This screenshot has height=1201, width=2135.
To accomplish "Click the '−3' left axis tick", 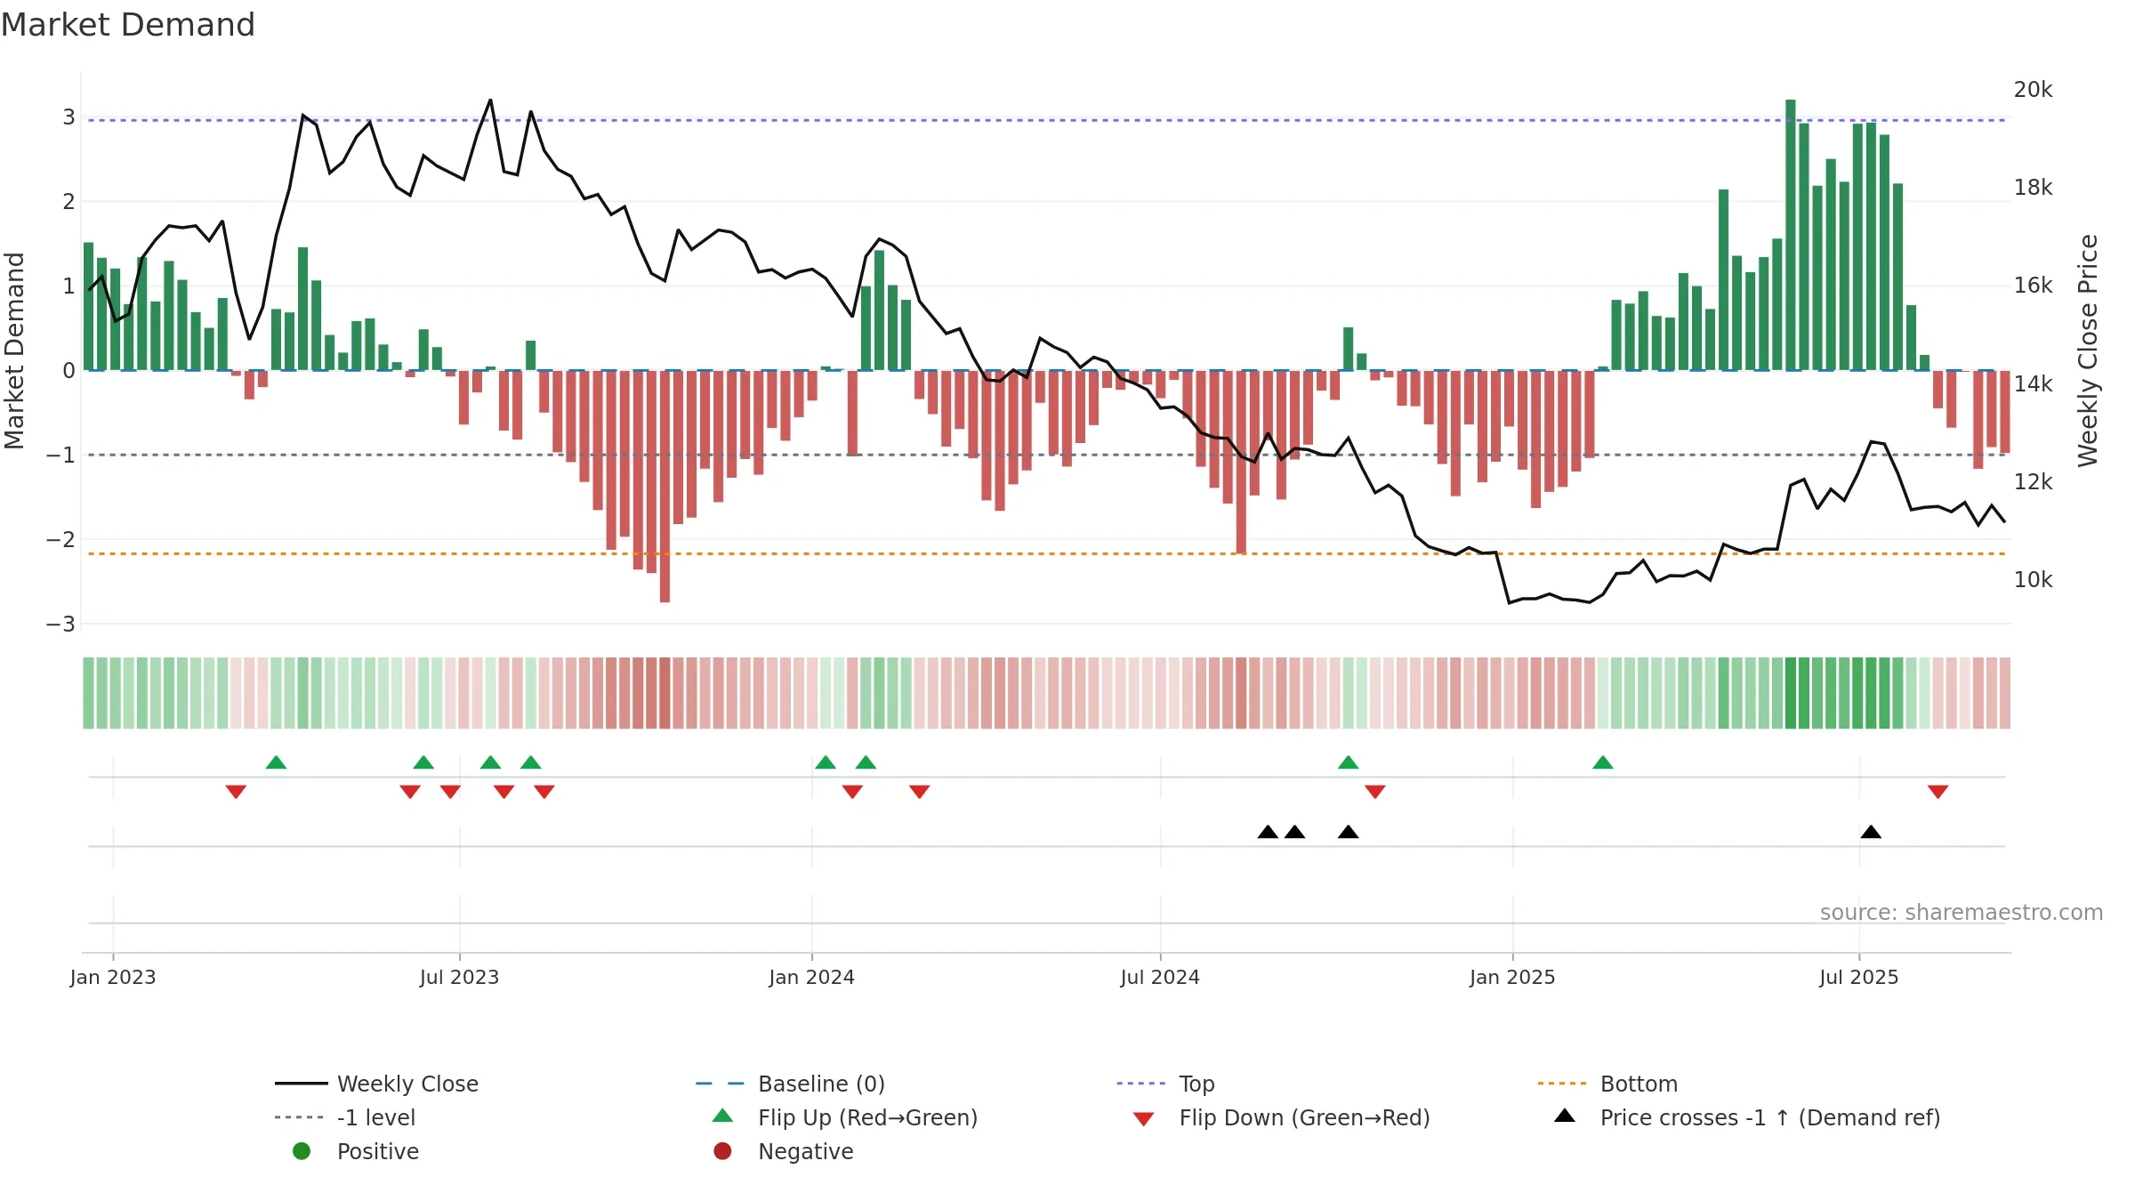I will [60, 624].
